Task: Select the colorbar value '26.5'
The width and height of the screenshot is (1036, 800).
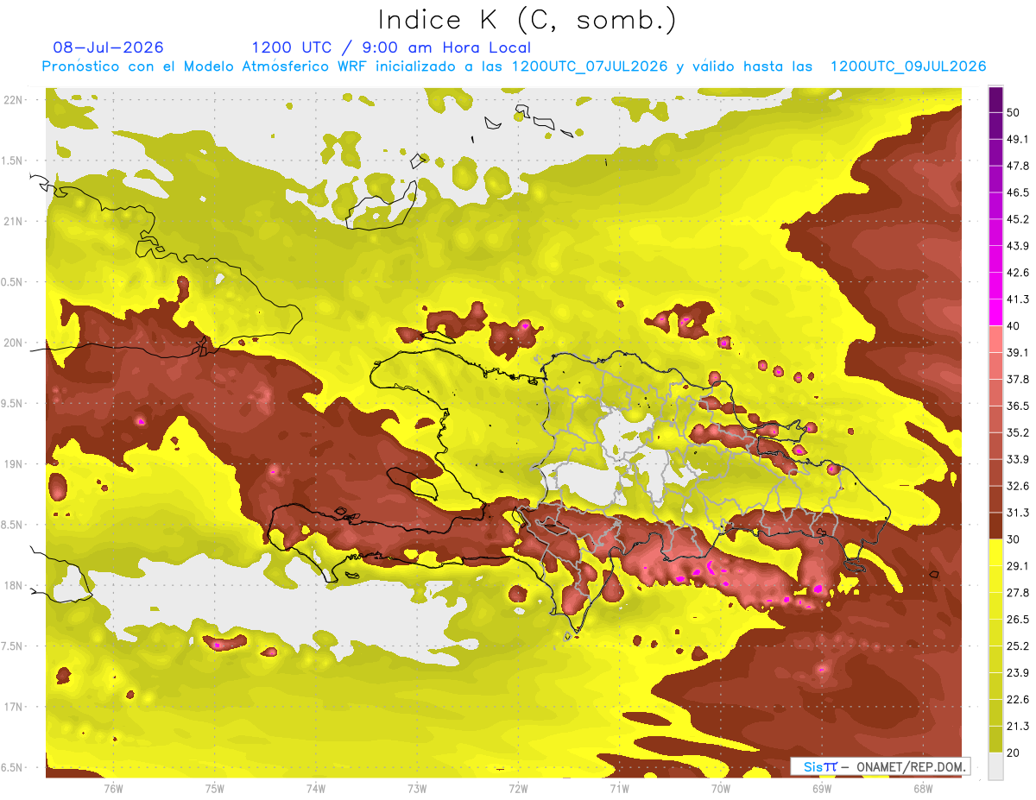Action: tap(1018, 620)
